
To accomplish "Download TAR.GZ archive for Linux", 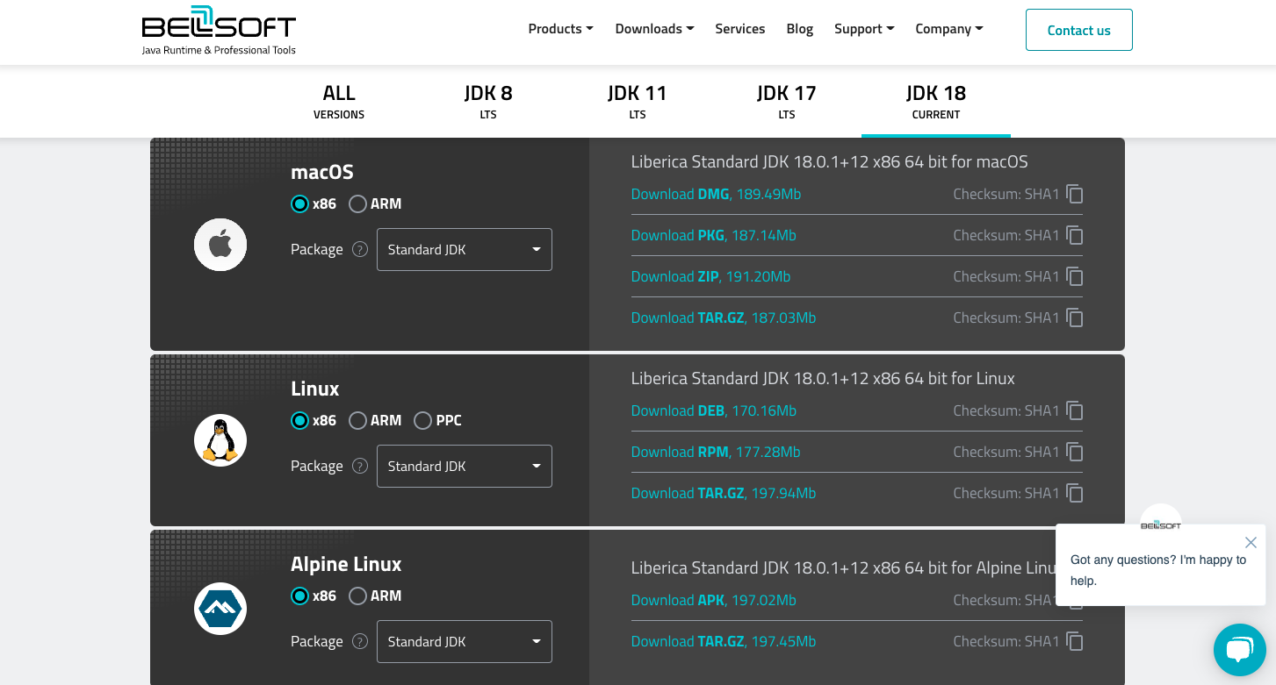I will [x=724, y=493].
